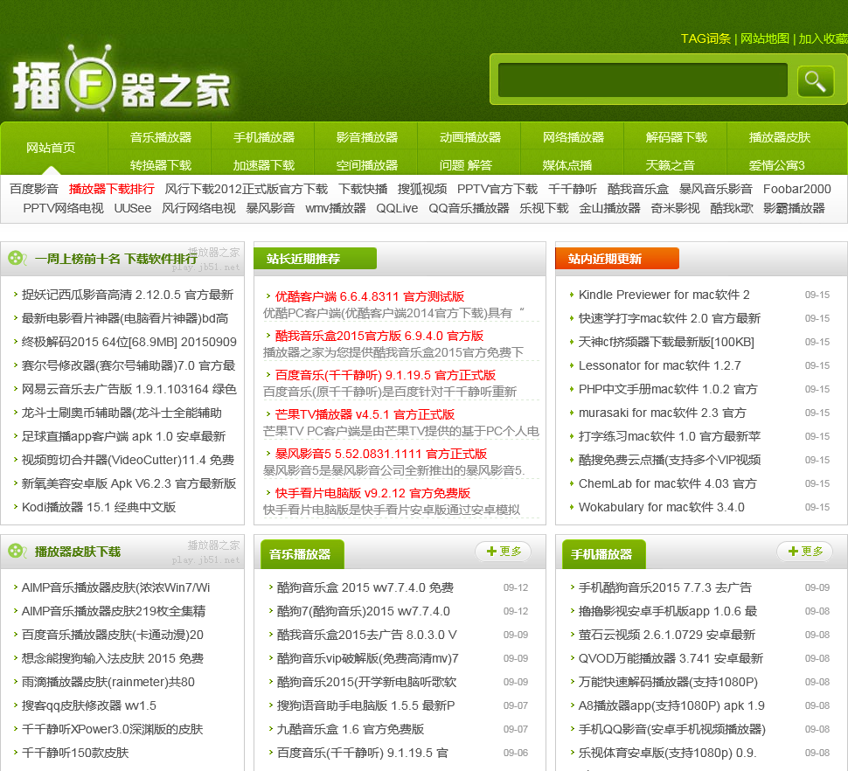Image resolution: width=848 pixels, height=771 pixels.
Task: Open the 空间播放器 nav menu item
Action: click(367, 165)
